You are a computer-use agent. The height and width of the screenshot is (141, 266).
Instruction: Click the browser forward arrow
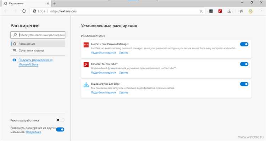click(15, 11)
